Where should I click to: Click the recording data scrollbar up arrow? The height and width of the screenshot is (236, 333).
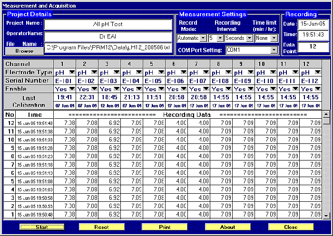[x=326, y=114]
